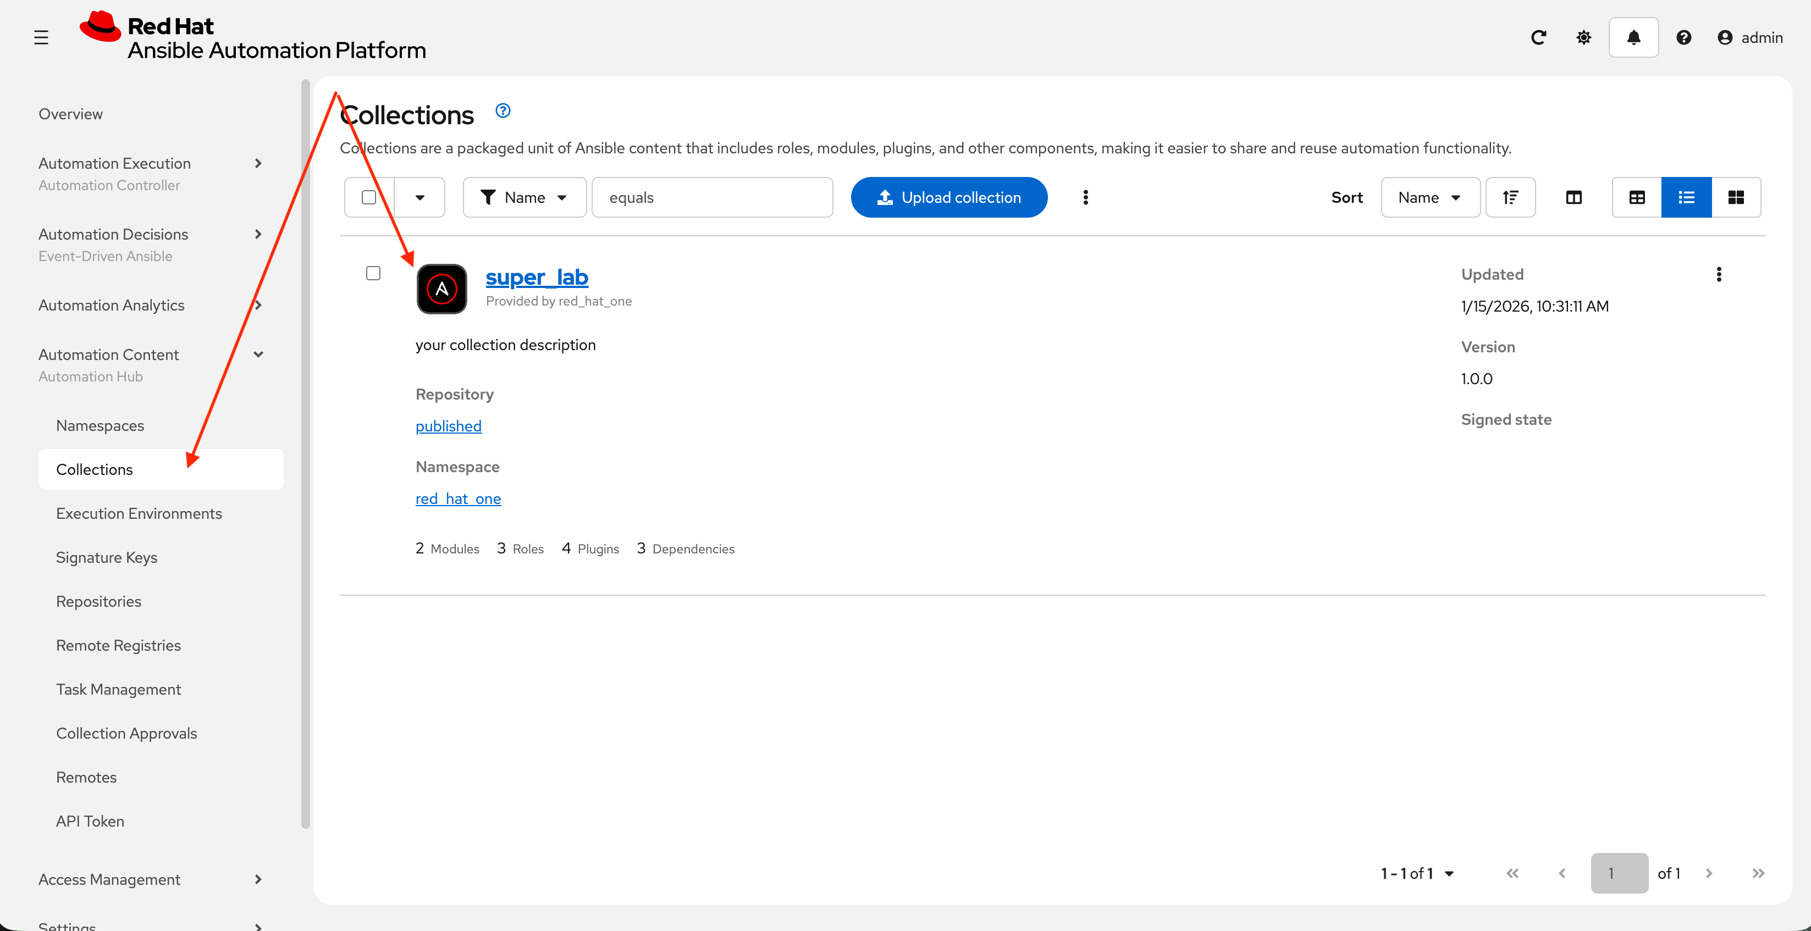Open the Name filter dropdown
This screenshot has width=1811, height=931.
point(524,197)
